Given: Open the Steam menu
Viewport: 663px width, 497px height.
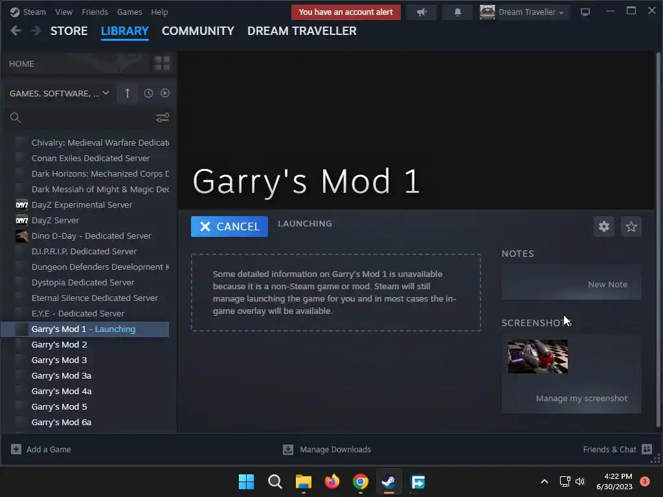Looking at the screenshot, I should click(34, 12).
